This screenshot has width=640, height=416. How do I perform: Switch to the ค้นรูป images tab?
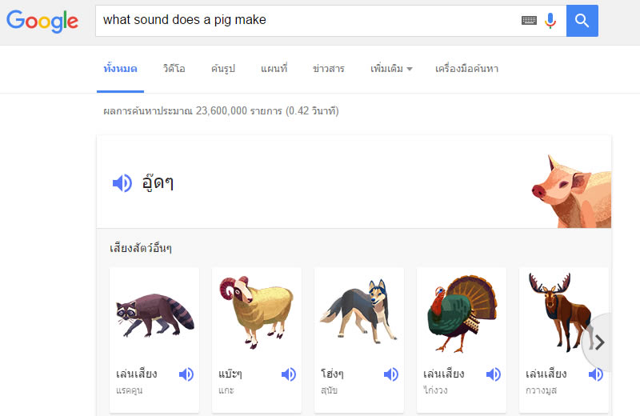click(x=223, y=69)
